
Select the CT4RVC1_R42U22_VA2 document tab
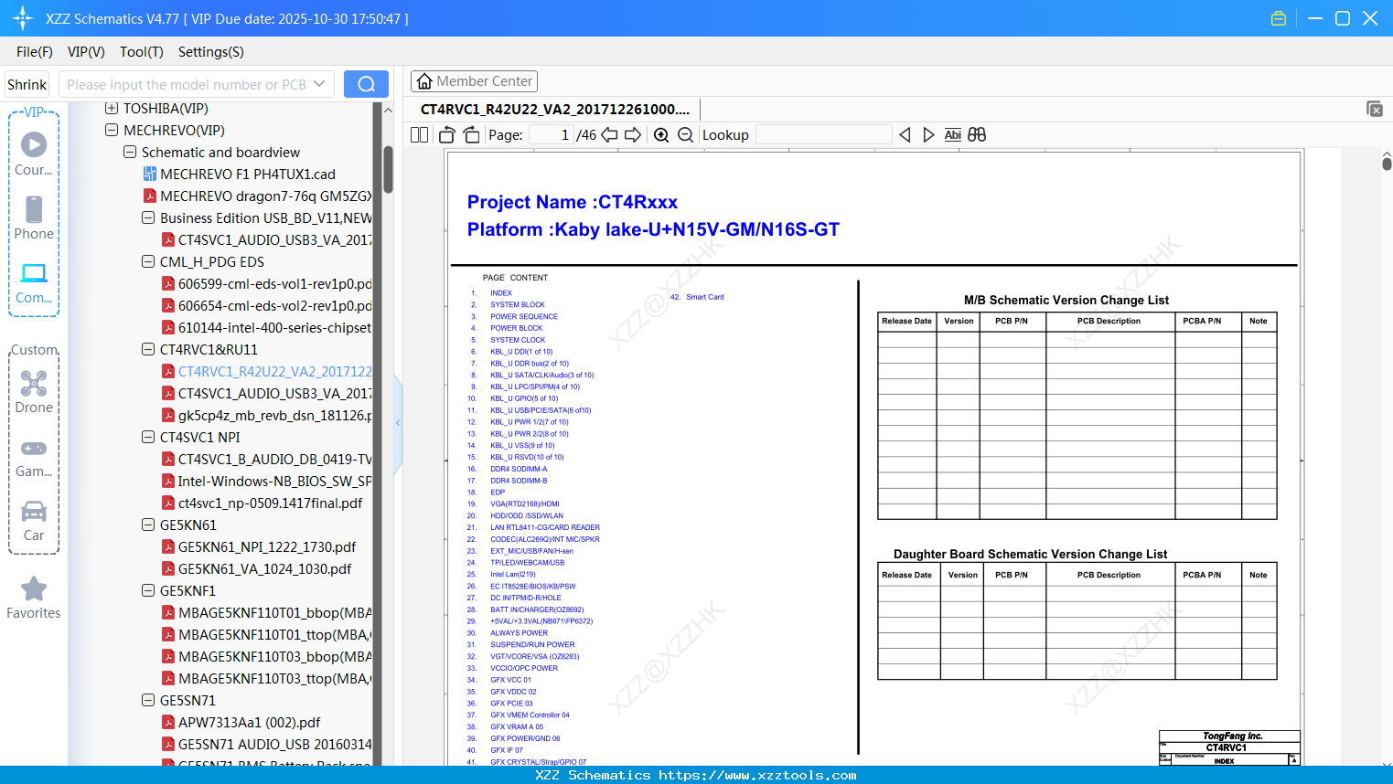(x=555, y=110)
